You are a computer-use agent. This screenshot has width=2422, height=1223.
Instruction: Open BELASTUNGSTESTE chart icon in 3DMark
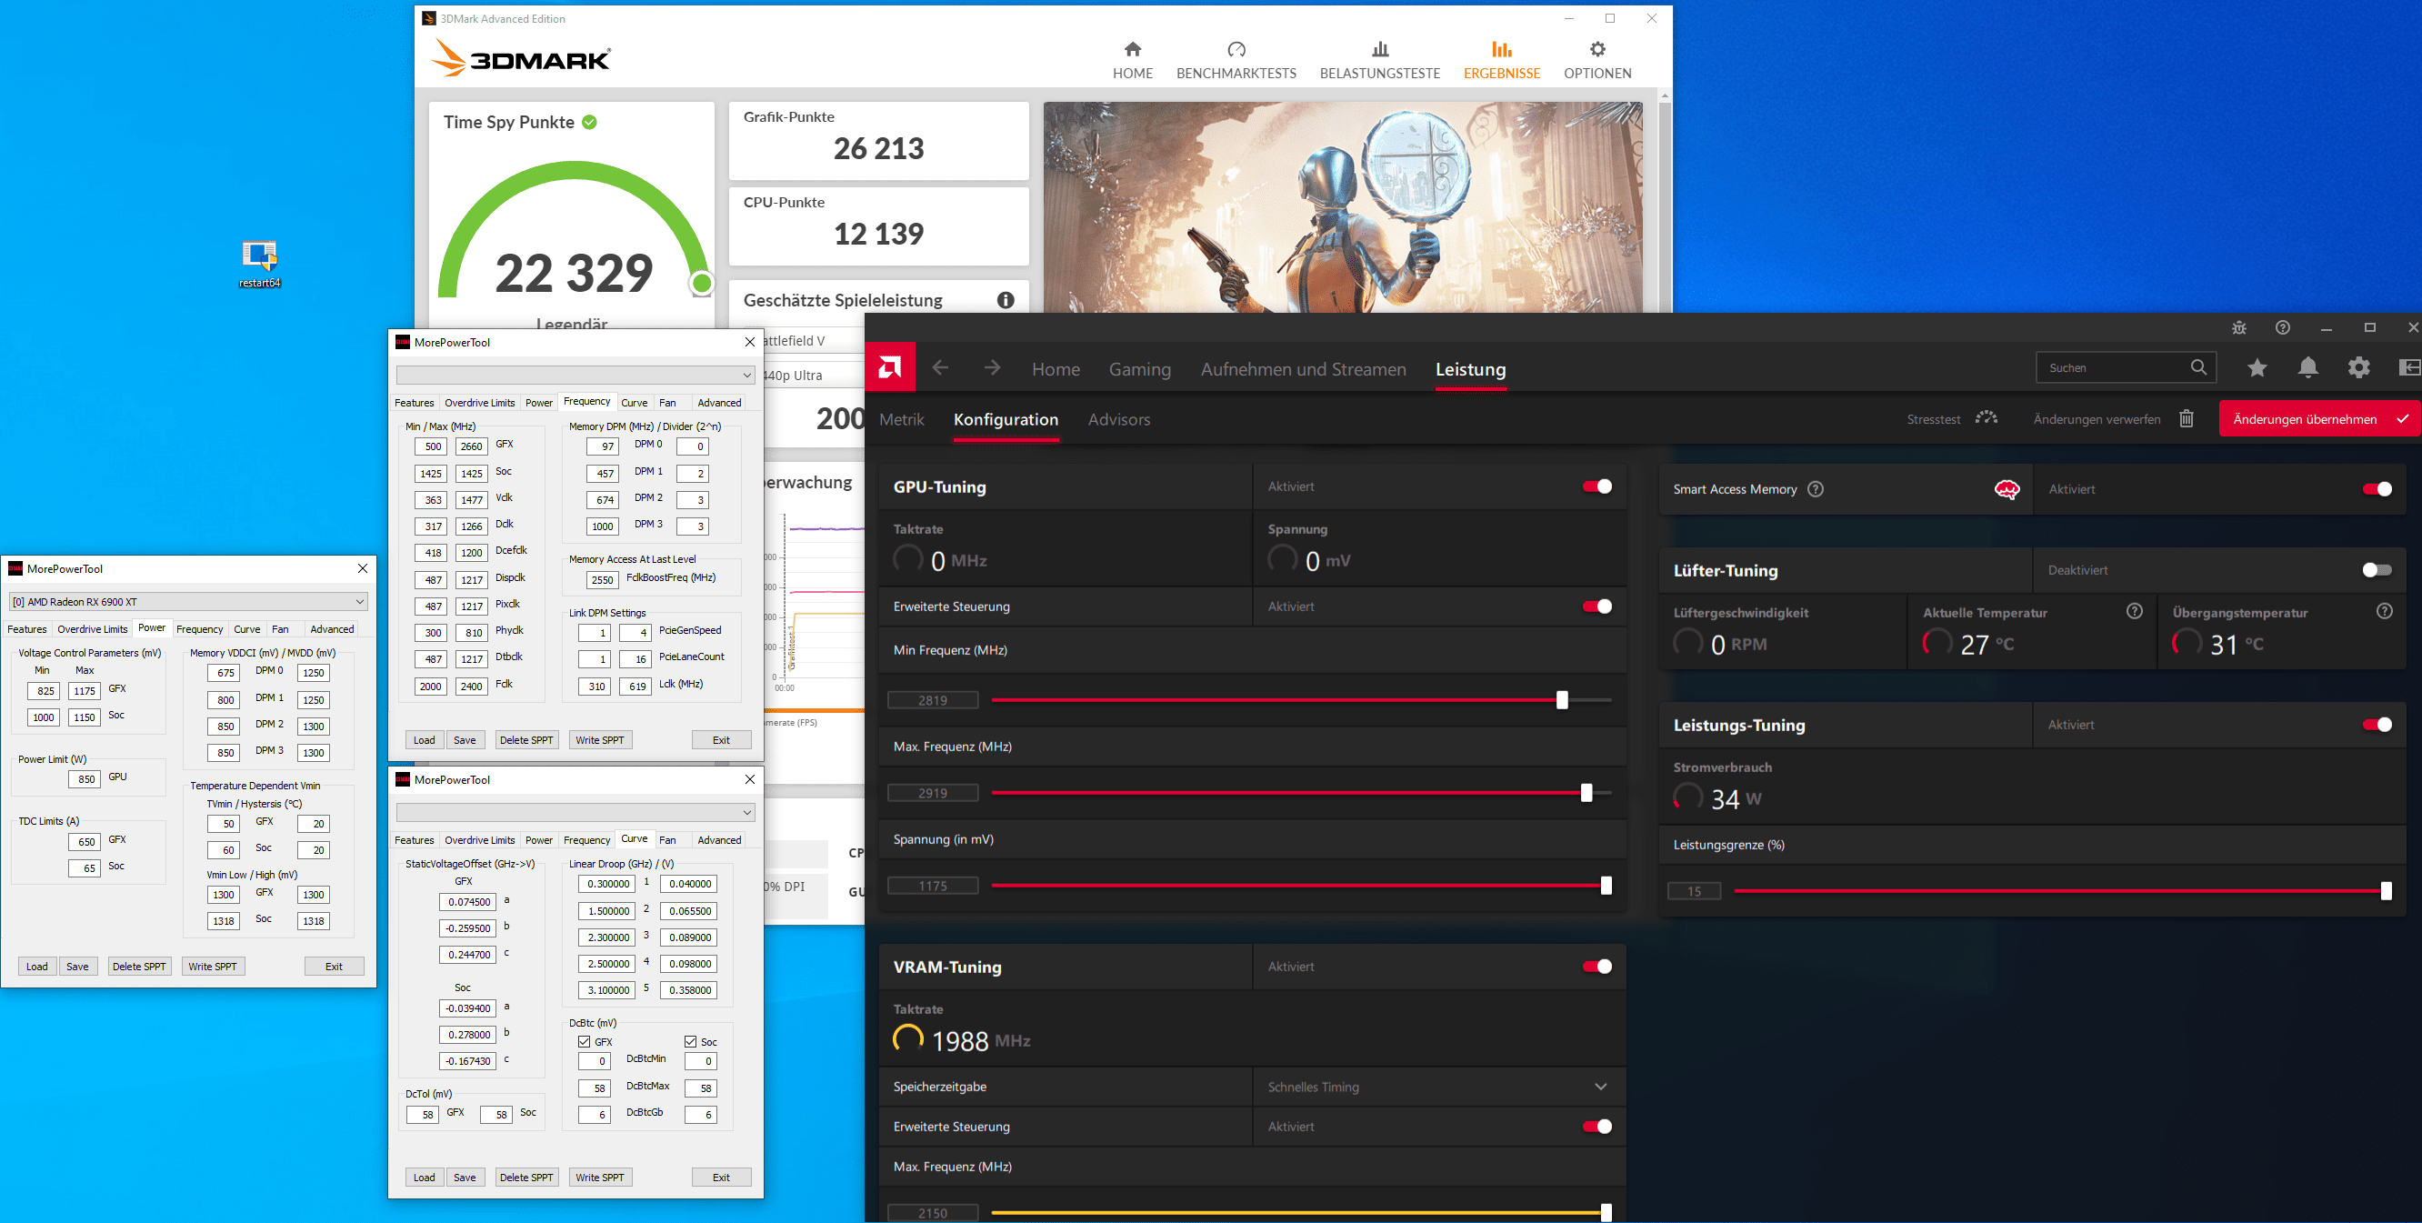[x=1379, y=49]
